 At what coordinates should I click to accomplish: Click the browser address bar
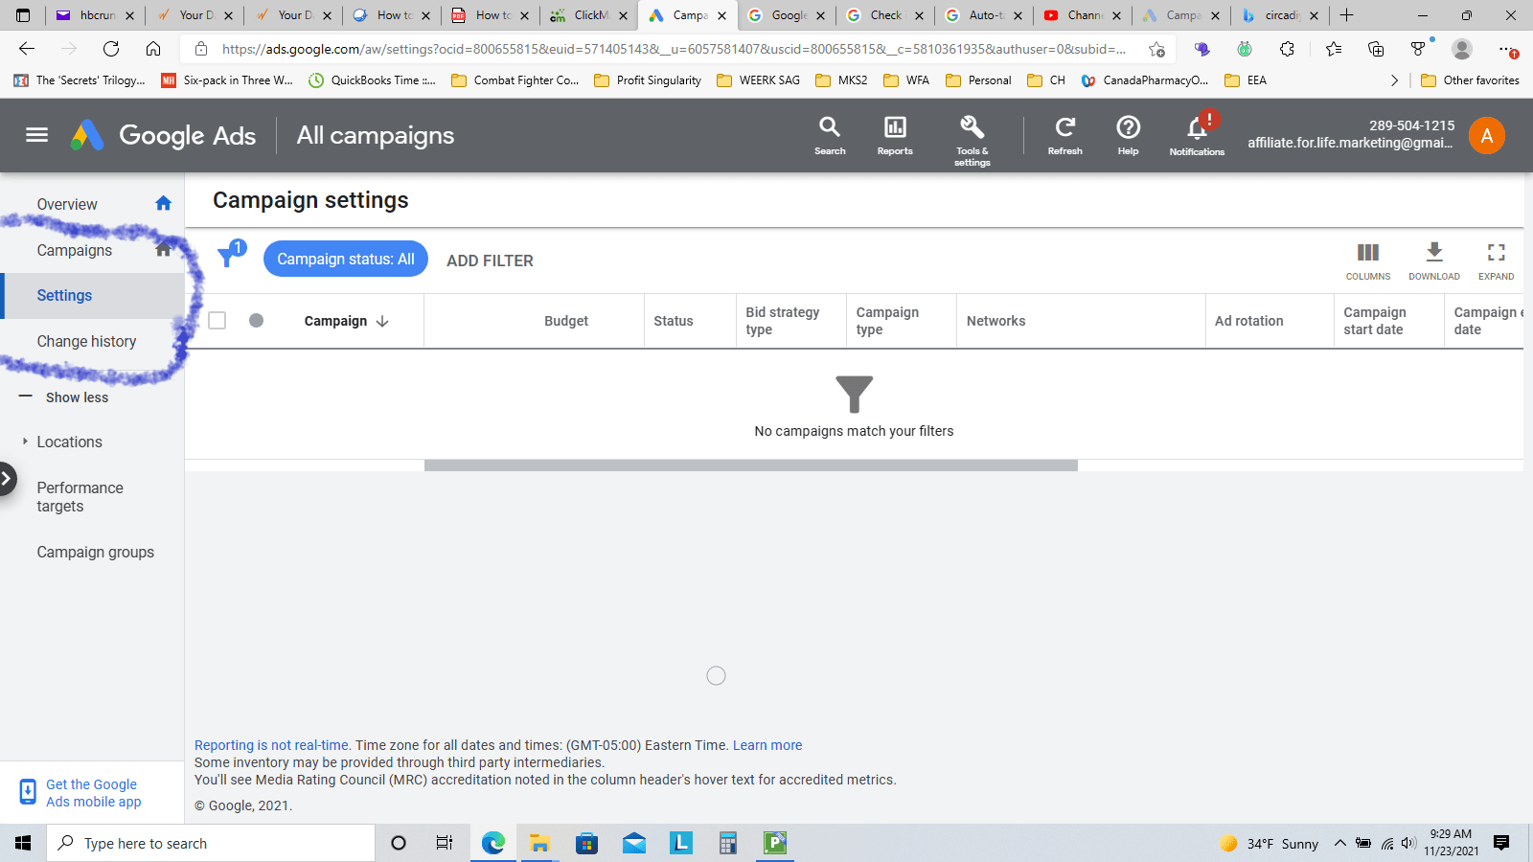click(x=671, y=49)
